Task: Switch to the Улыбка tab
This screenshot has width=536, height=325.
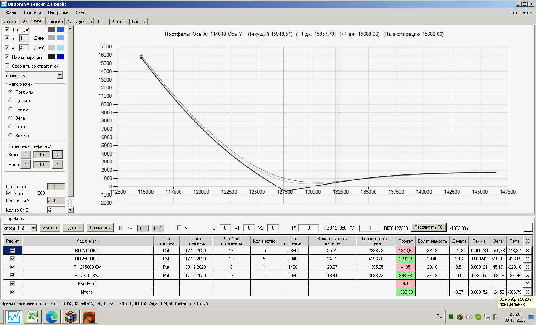Action: pos(55,22)
